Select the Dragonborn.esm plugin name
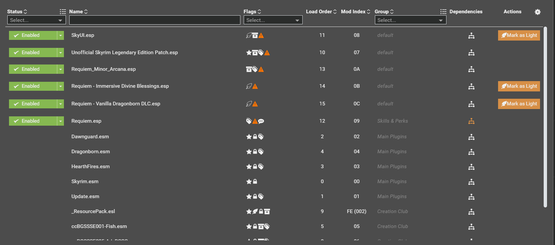 (x=91, y=152)
